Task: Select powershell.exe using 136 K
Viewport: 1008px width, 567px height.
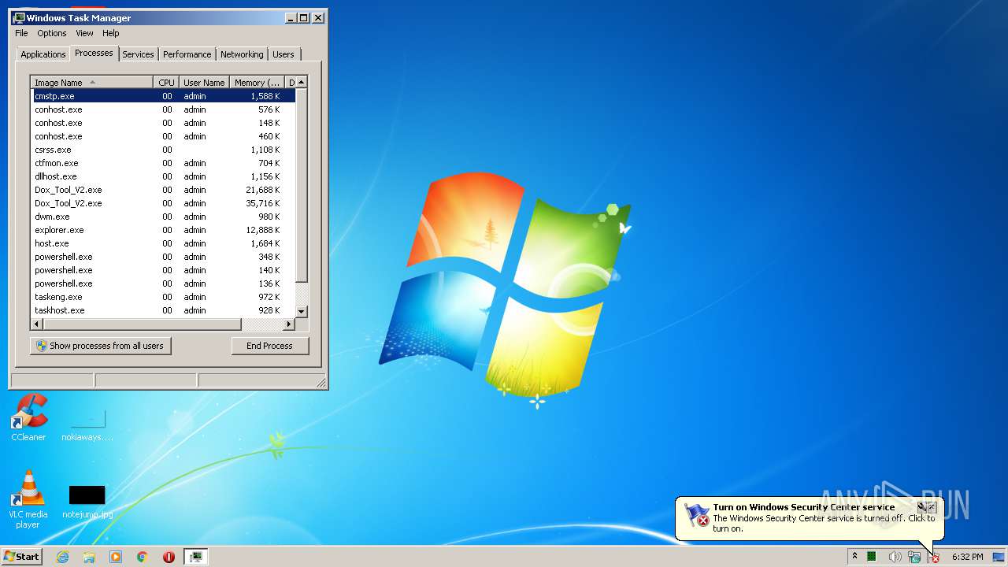Action: 164,283
